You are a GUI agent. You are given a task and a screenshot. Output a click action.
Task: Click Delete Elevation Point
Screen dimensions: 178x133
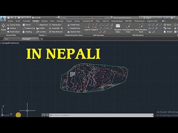(x=141, y=28)
